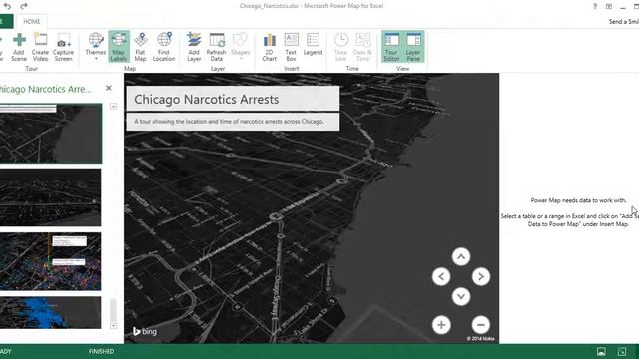
Task: Open Create Video tool
Action: [x=40, y=47]
